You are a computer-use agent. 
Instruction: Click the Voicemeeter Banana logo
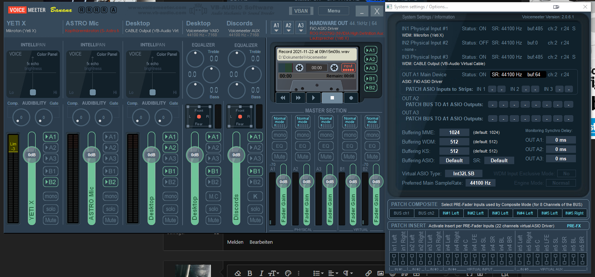[40, 10]
